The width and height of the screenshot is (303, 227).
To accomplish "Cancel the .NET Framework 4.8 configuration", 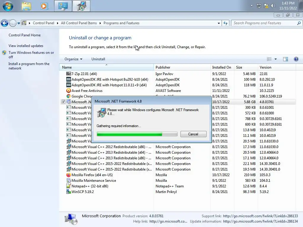I will coord(193,134).
